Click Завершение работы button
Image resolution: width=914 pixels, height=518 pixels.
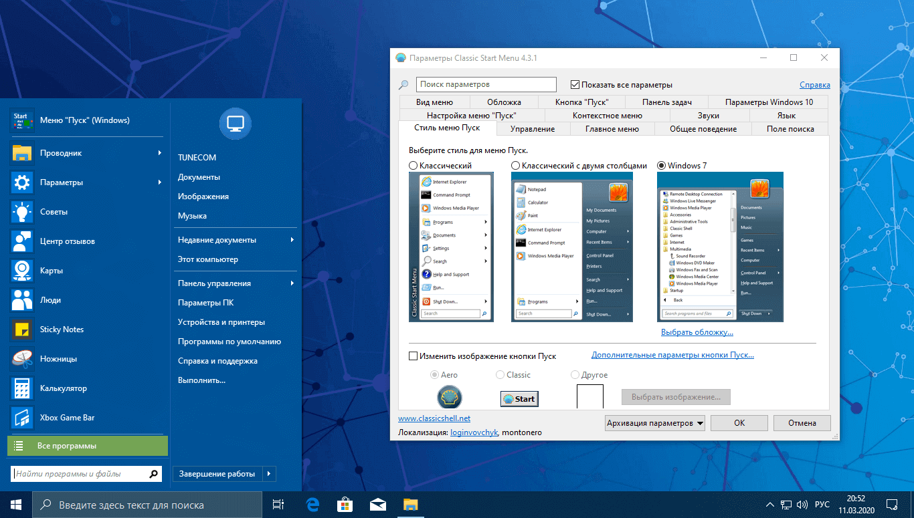[217, 474]
